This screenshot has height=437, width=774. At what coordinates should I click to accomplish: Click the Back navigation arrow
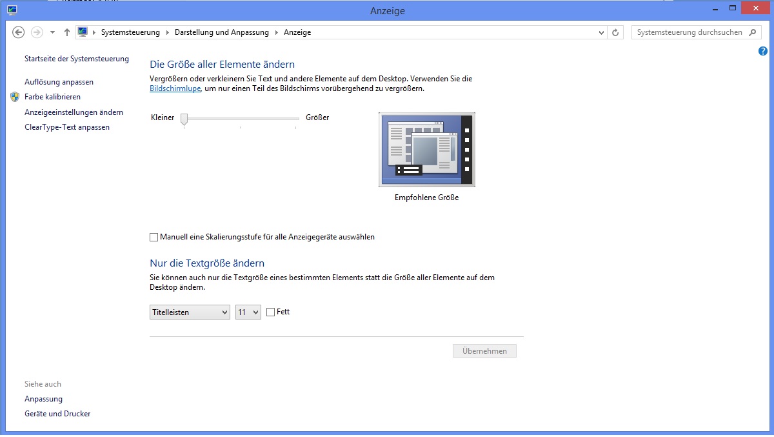click(x=18, y=32)
